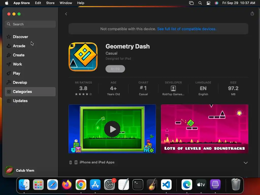Screen dimensions: 260x195
Task: Open TextEdit from the dock
Action: point(124,185)
